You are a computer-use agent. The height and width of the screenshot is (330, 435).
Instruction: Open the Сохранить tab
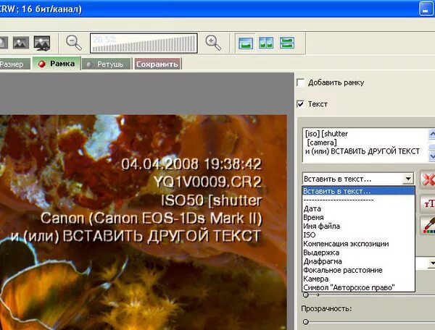[x=157, y=64]
